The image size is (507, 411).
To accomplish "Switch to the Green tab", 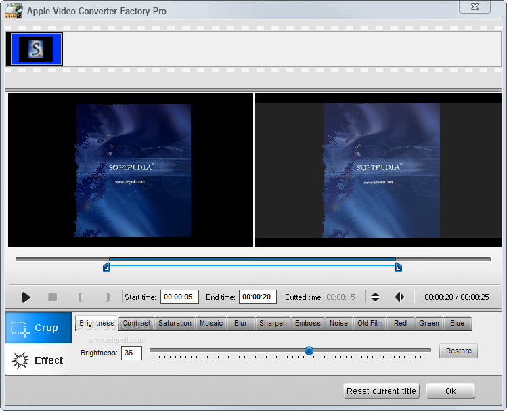I will tap(429, 323).
